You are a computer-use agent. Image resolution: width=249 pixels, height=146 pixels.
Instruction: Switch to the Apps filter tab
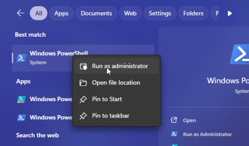(61, 13)
